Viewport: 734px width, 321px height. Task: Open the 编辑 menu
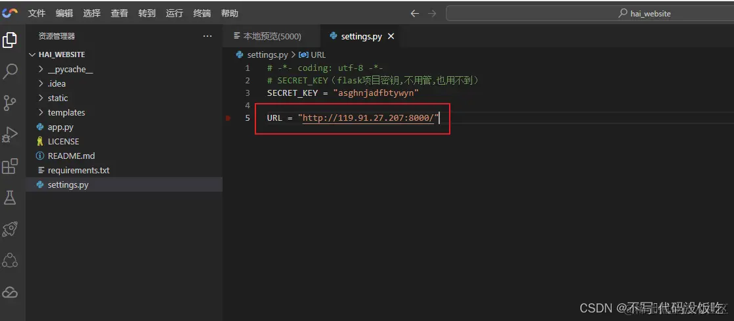click(64, 13)
